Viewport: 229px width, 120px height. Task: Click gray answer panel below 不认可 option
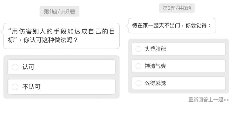tap(61, 97)
